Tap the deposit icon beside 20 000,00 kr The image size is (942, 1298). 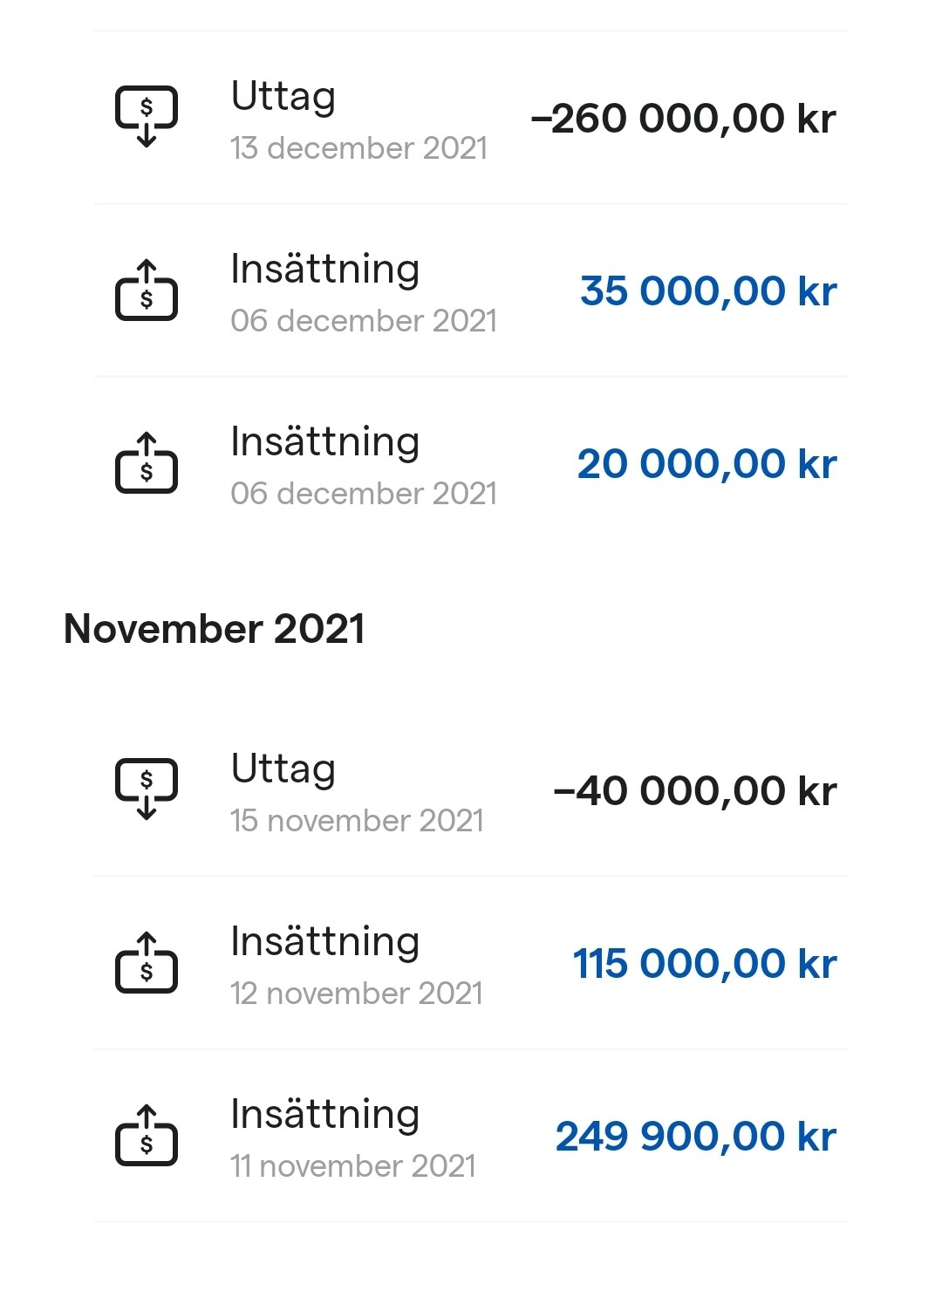click(147, 463)
